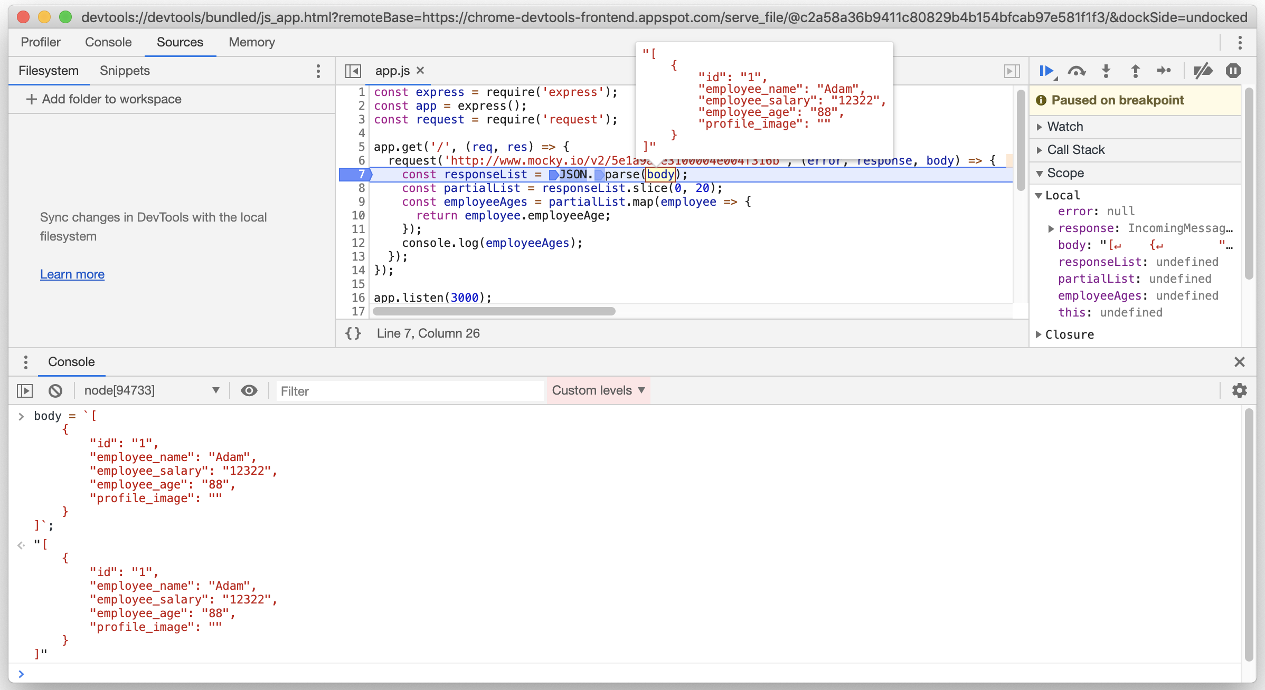
Task: Click the Learn more link
Action: (72, 274)
